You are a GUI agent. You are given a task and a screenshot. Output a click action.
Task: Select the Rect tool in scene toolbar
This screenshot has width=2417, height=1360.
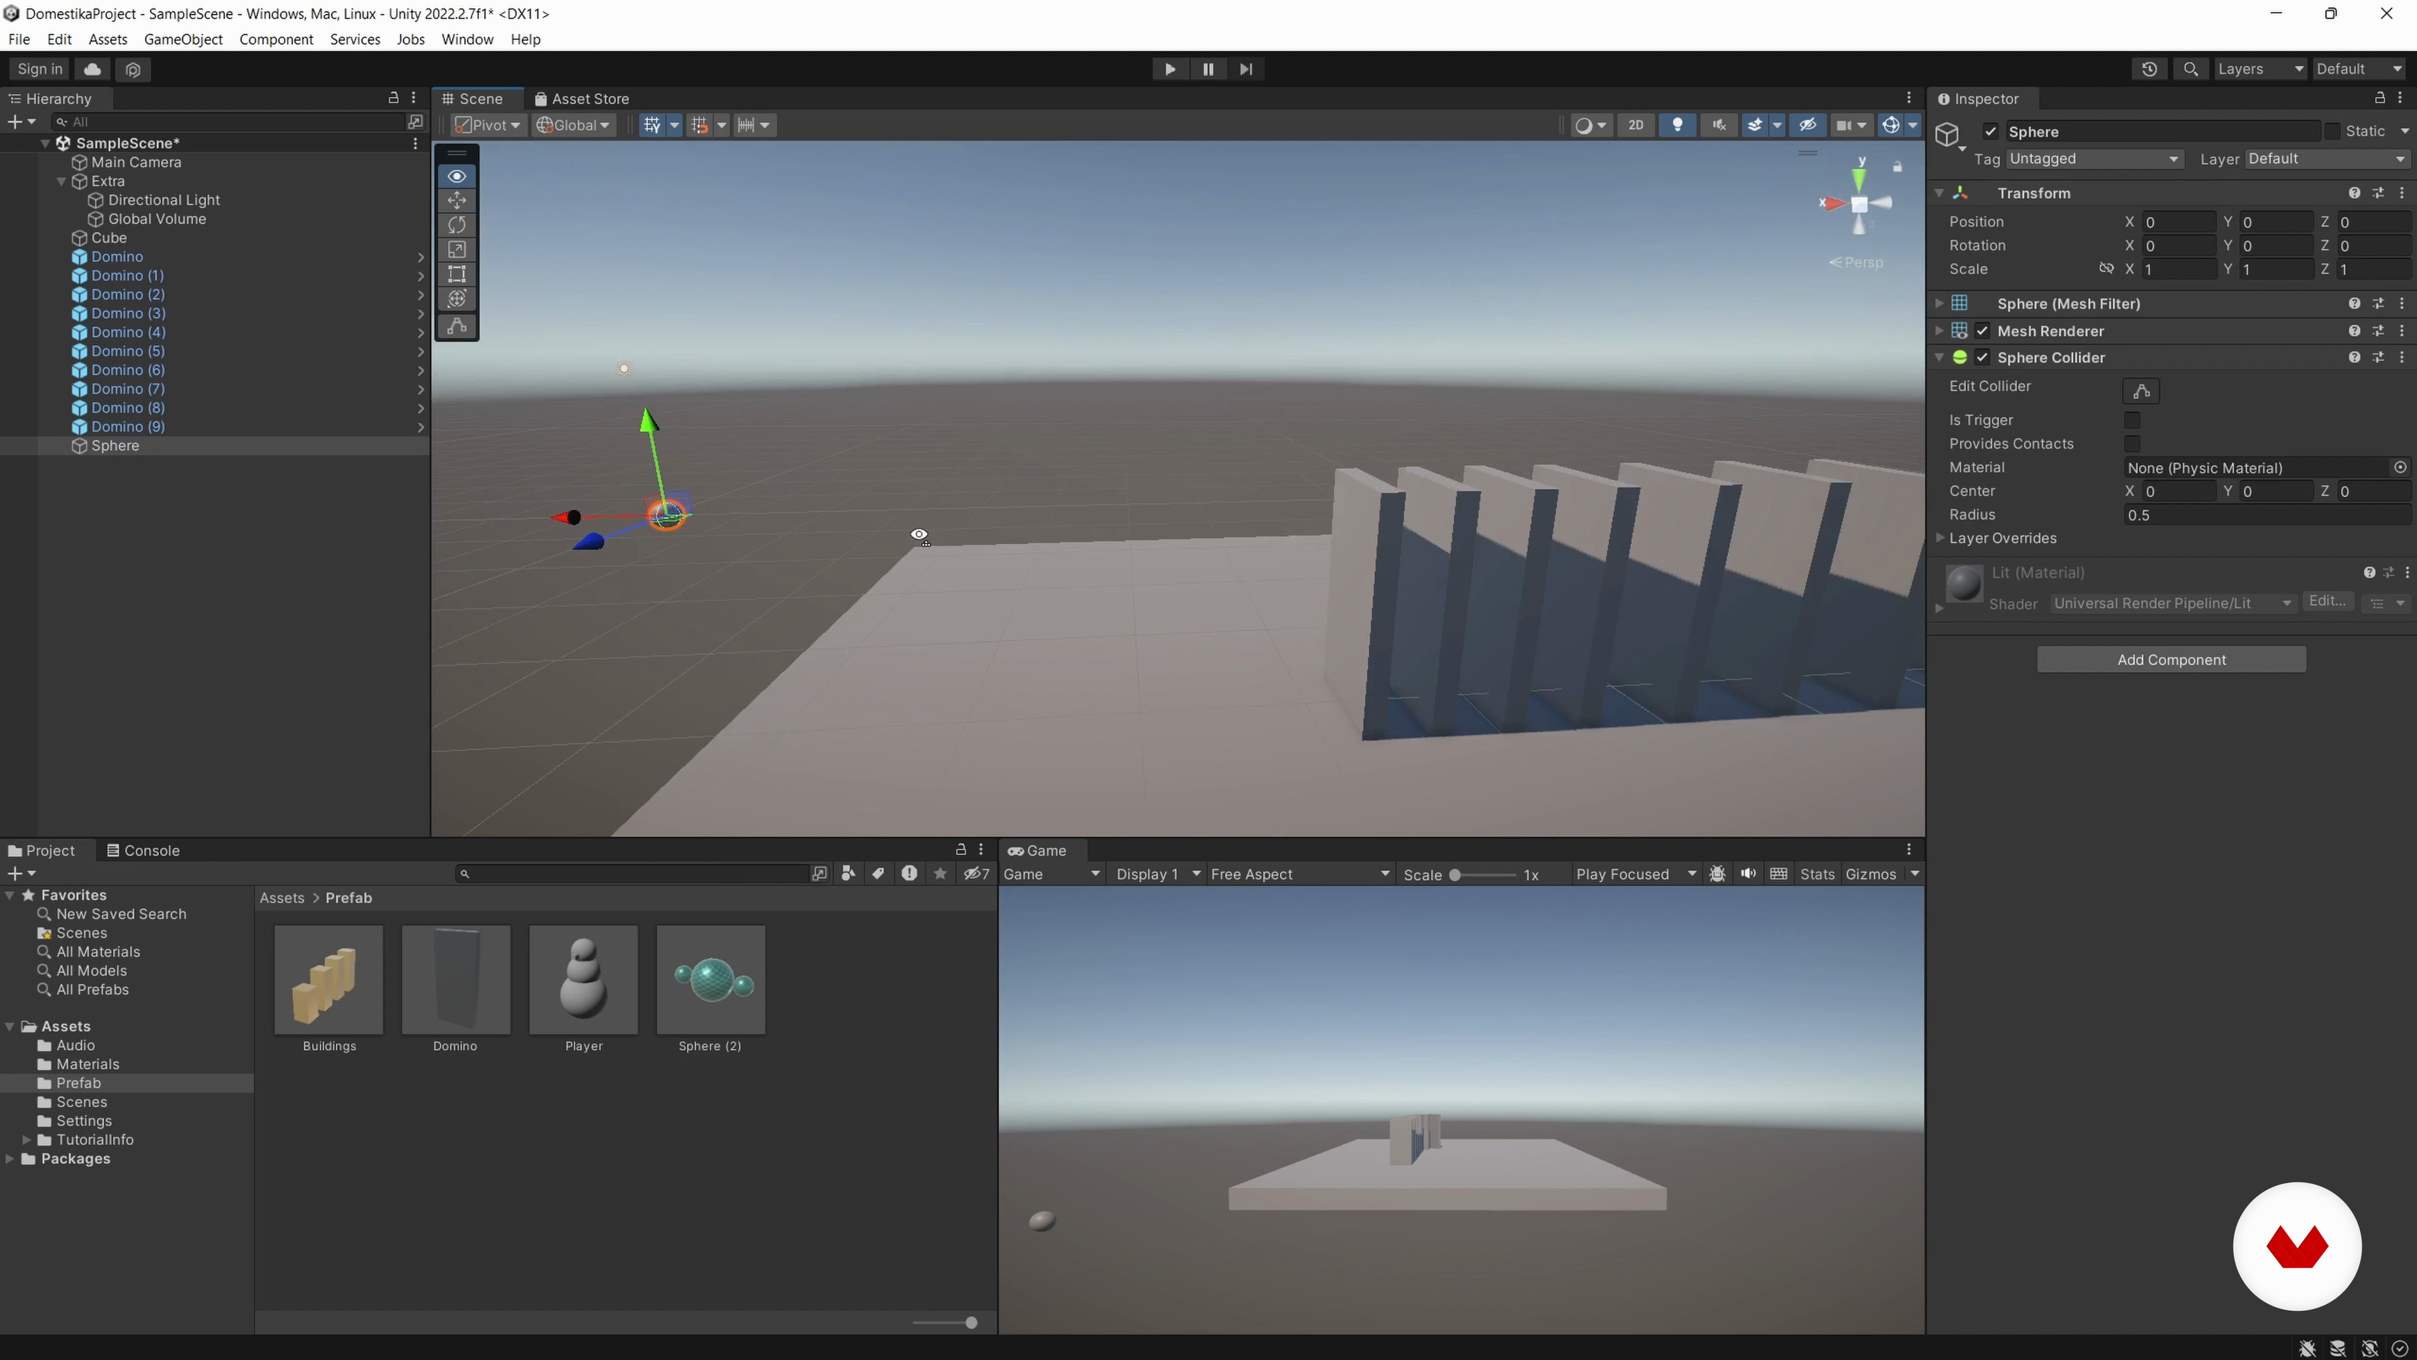click(x=457, y=274)
